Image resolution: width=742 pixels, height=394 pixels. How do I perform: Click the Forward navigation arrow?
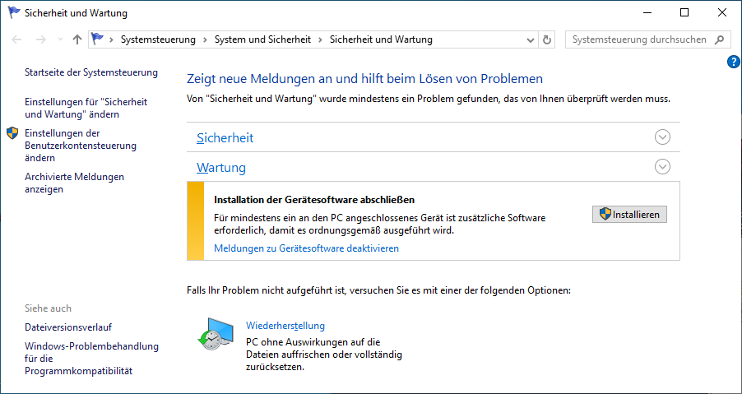click(40, 39)
